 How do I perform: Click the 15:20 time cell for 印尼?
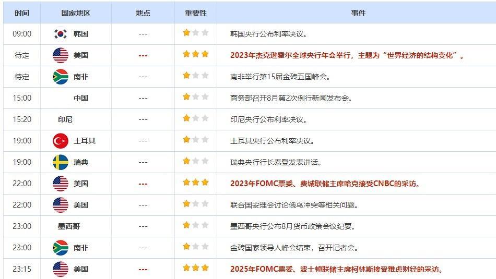pyautogui.click(x=22, y=119)
